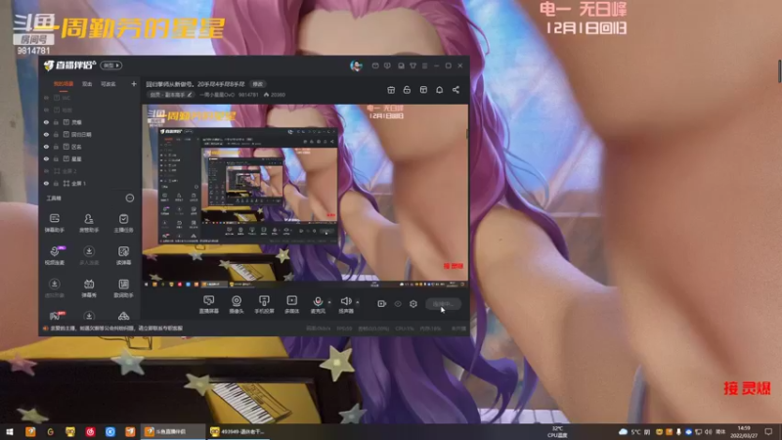The image size is (782, 440).
Task: Expand the speaker options arrow
Action: pos(357,302)
